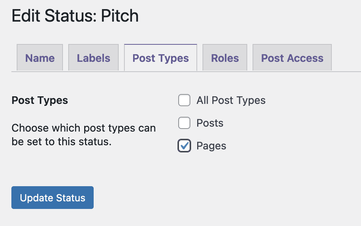Switch to the Name tab
The width and height of the screenshot is (361, 226).
pyautogui.click(x=39, y=58)
